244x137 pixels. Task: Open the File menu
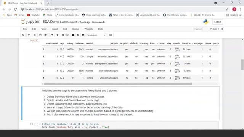tap(25, 29)
